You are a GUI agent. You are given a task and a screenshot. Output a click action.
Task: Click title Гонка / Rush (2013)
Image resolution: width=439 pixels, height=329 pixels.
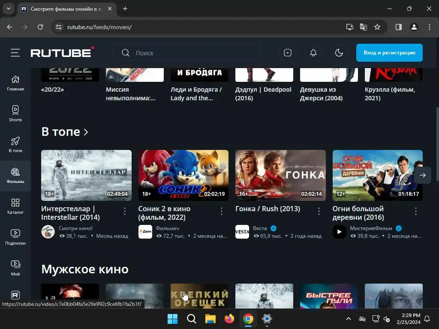[x=268, y=209]
